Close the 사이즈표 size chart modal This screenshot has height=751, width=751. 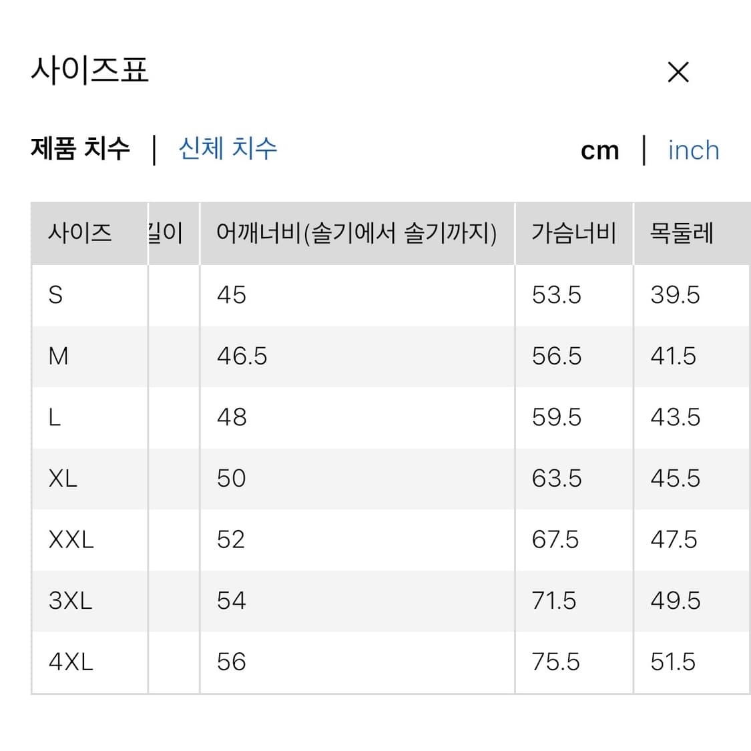pyautogui.click(x=678, y=71)
